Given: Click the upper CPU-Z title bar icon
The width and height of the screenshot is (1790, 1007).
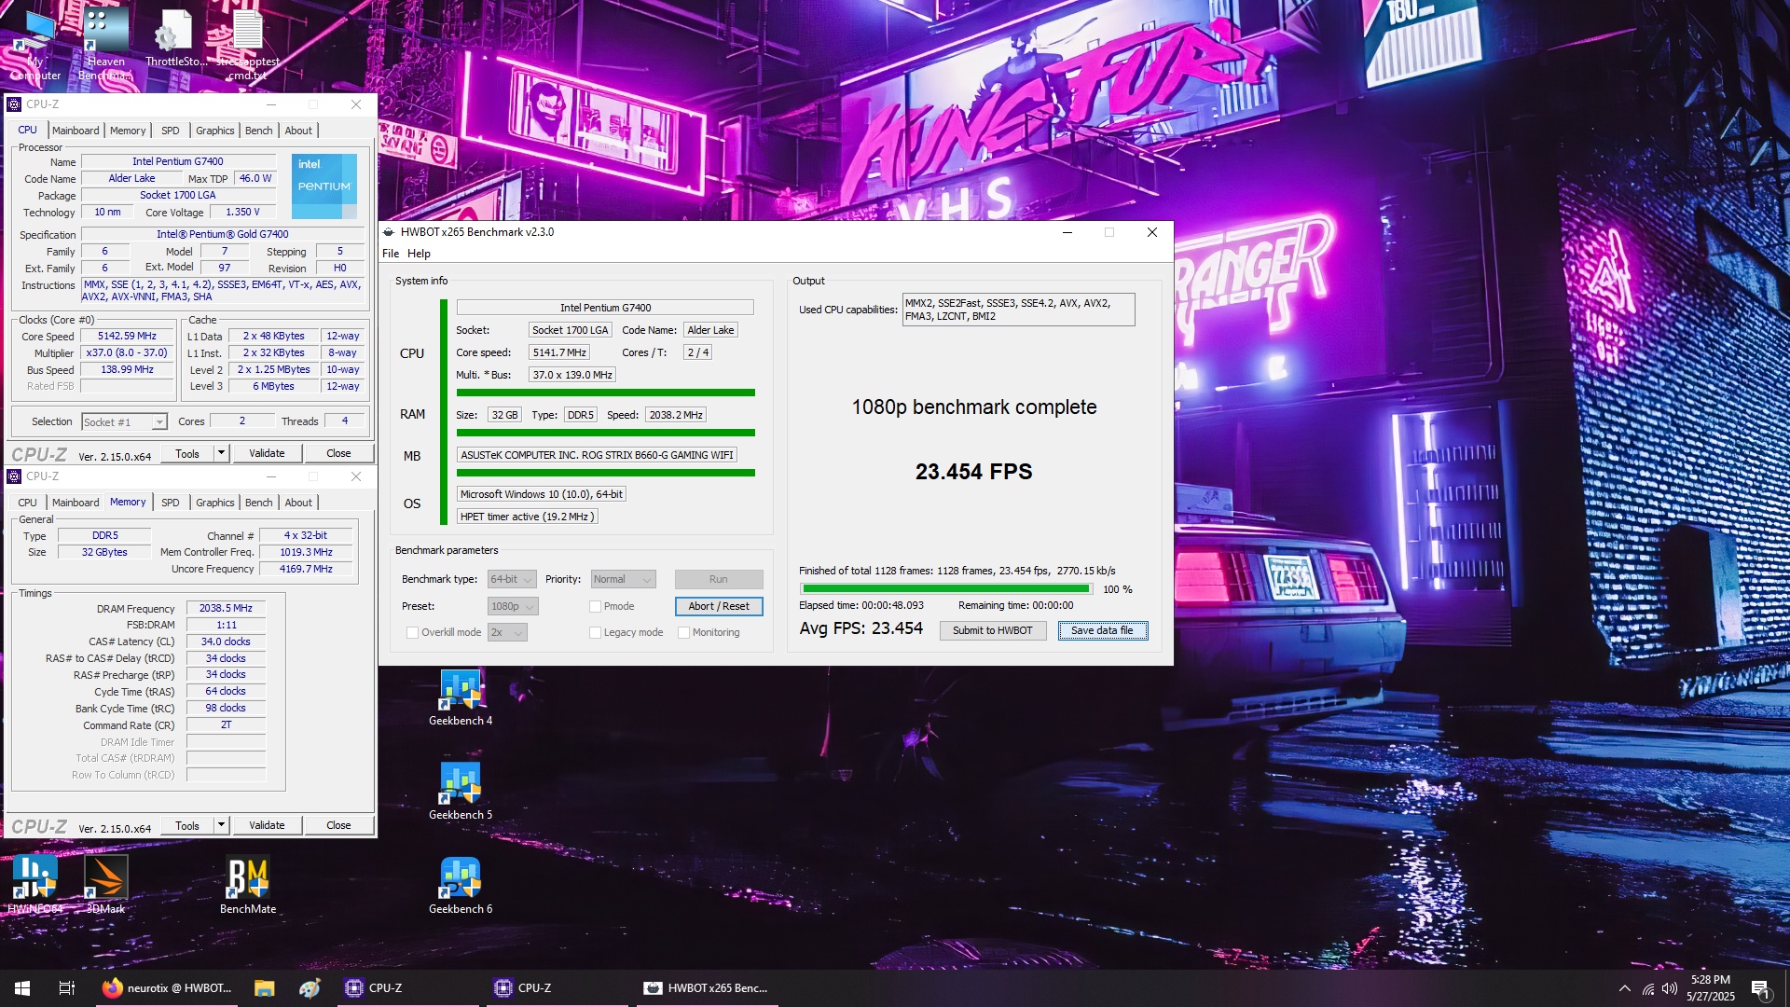Looking at the screenshot, I should point(14,104).
